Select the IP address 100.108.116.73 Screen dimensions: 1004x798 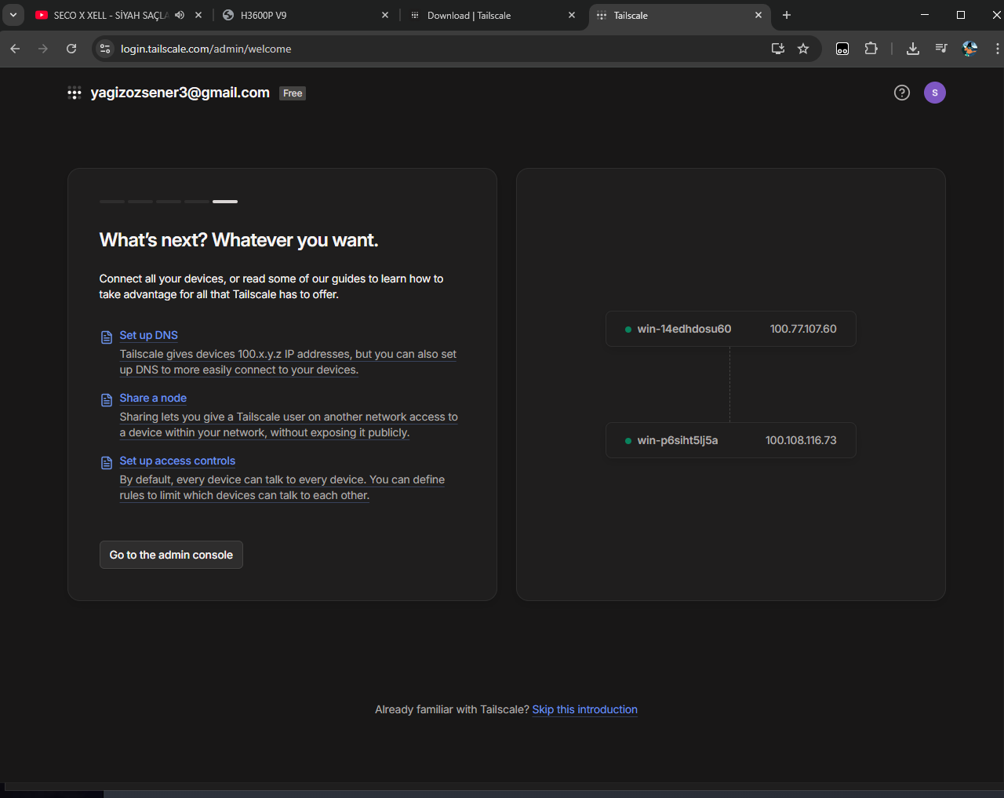pos(801,440)
